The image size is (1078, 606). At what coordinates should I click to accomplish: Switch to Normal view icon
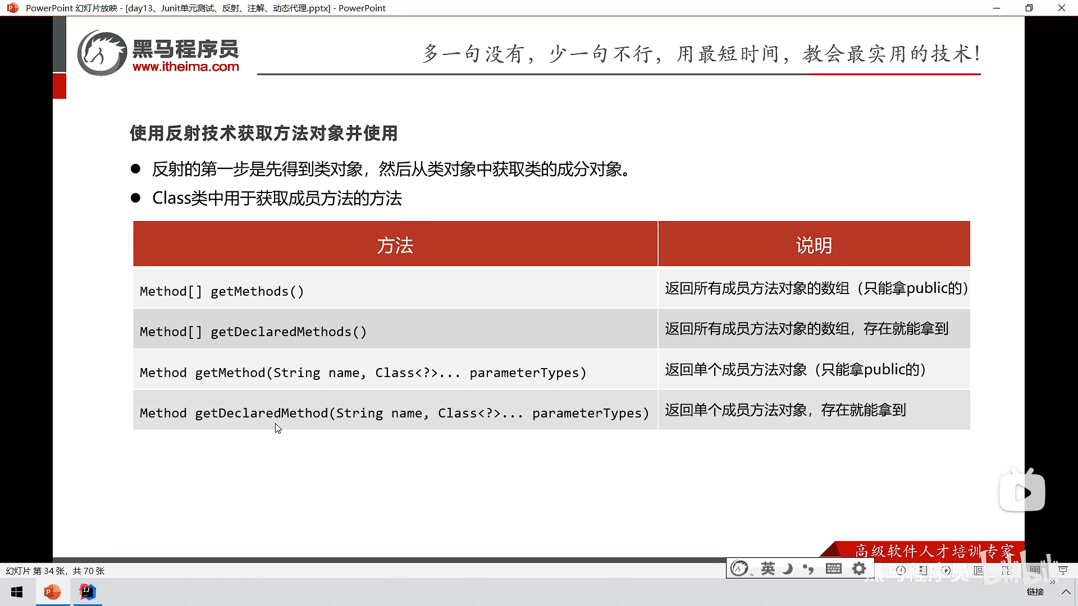(978, 570)
